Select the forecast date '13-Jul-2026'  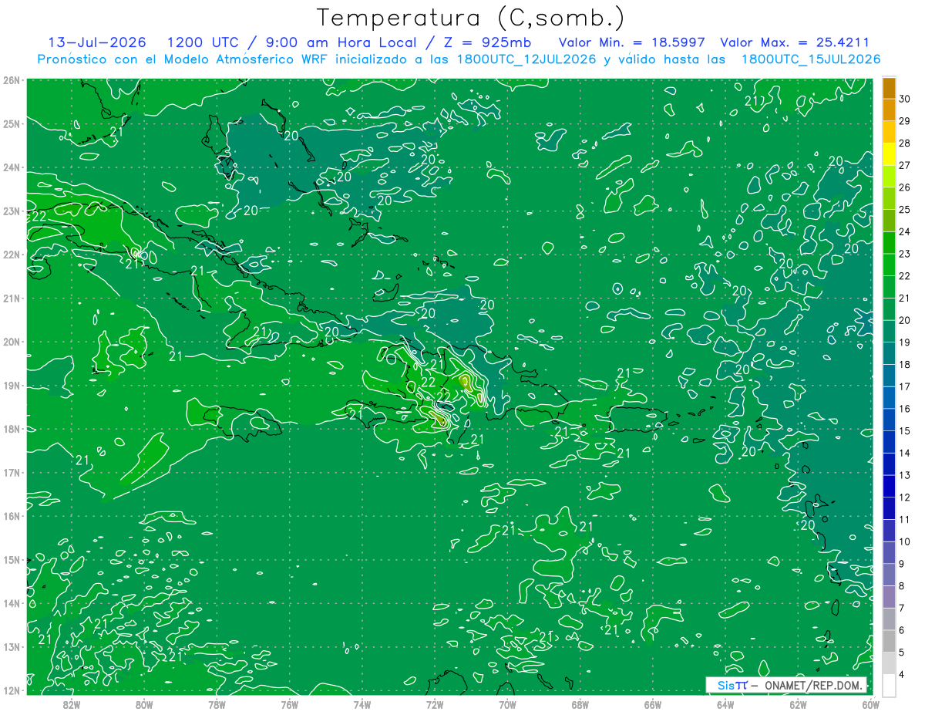[99, 42]
